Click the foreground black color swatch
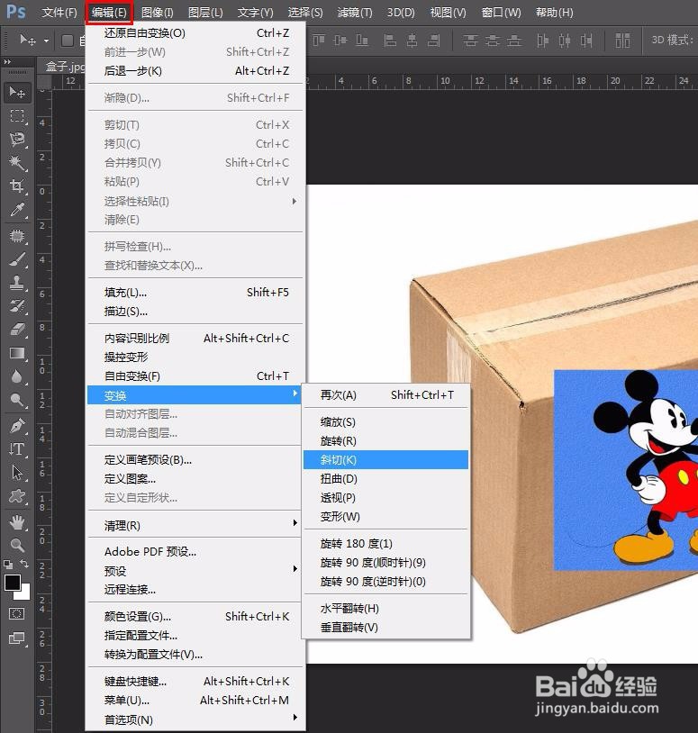This screenshot has width=698, height=733. 12,583
